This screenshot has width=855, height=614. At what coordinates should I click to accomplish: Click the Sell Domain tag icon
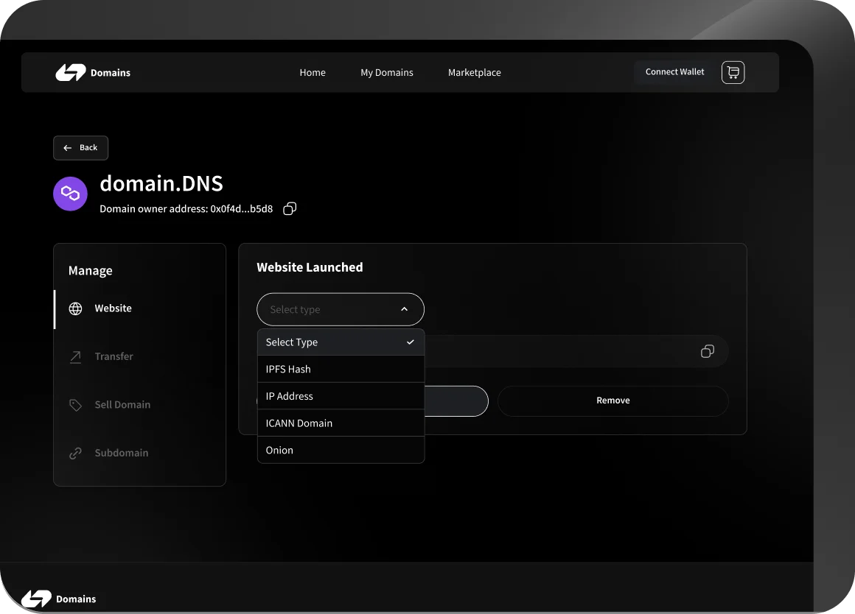(x=75, y=405)
